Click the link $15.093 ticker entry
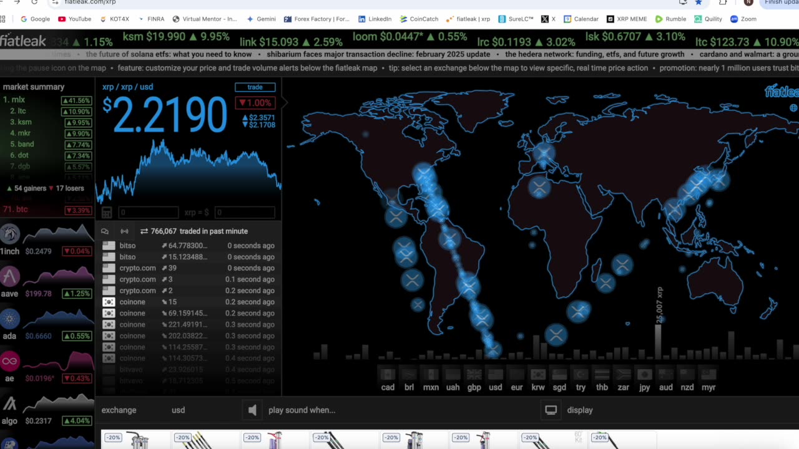The image size is (799, 449). 291,42
